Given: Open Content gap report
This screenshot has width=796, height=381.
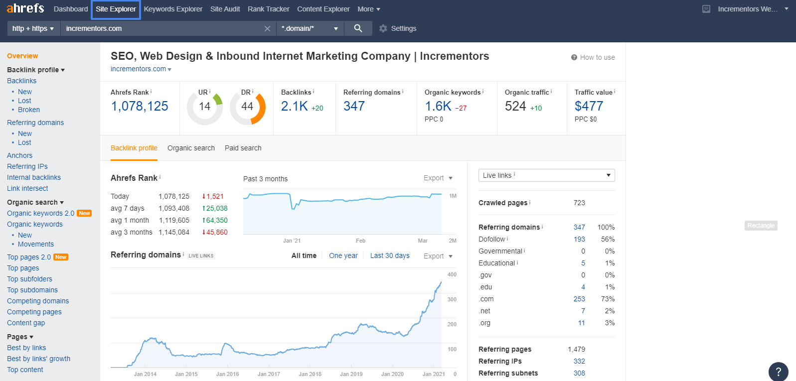Looking at the screenshot, I should [26, 323].
